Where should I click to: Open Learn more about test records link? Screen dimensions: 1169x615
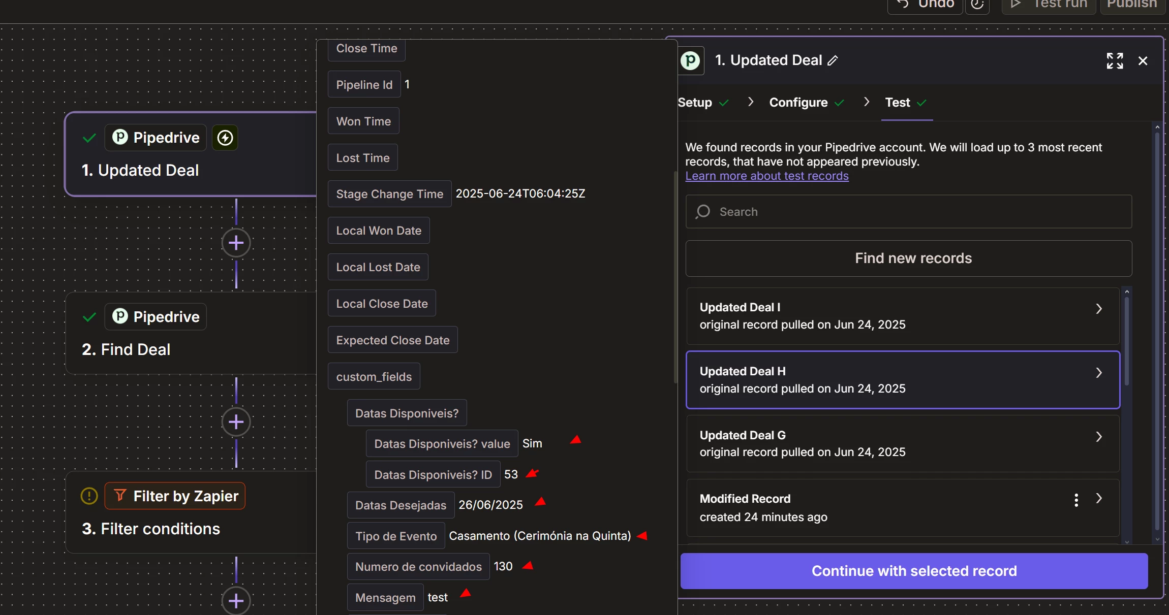(766, 176)
